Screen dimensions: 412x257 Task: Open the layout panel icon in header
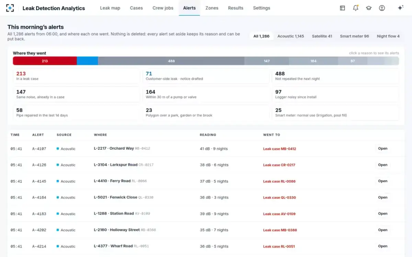342,8
